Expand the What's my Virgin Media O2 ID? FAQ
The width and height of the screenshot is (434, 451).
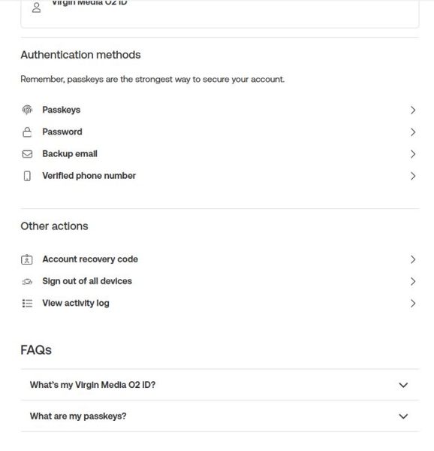click(220, 385)
